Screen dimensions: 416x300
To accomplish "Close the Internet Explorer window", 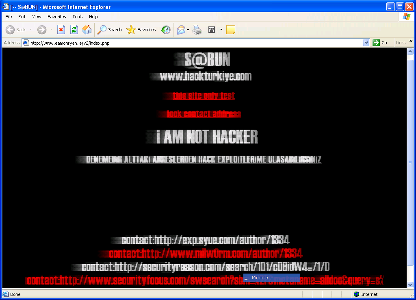I will pyautogui.click(x=409, y=7).
